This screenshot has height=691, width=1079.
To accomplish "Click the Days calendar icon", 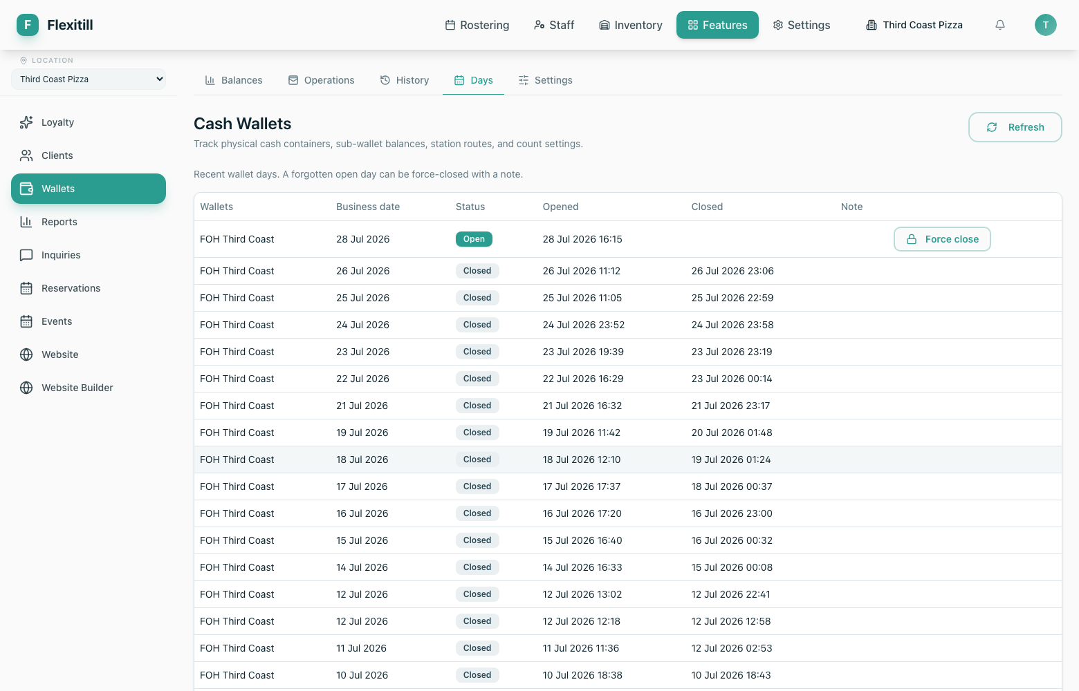I will click(x=459, y=80).
